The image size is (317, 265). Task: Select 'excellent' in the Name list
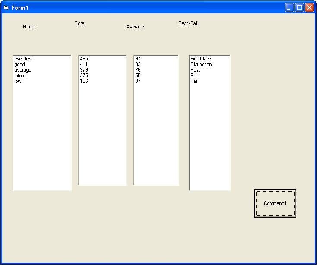pyautogui.click(x=23, y=59)
